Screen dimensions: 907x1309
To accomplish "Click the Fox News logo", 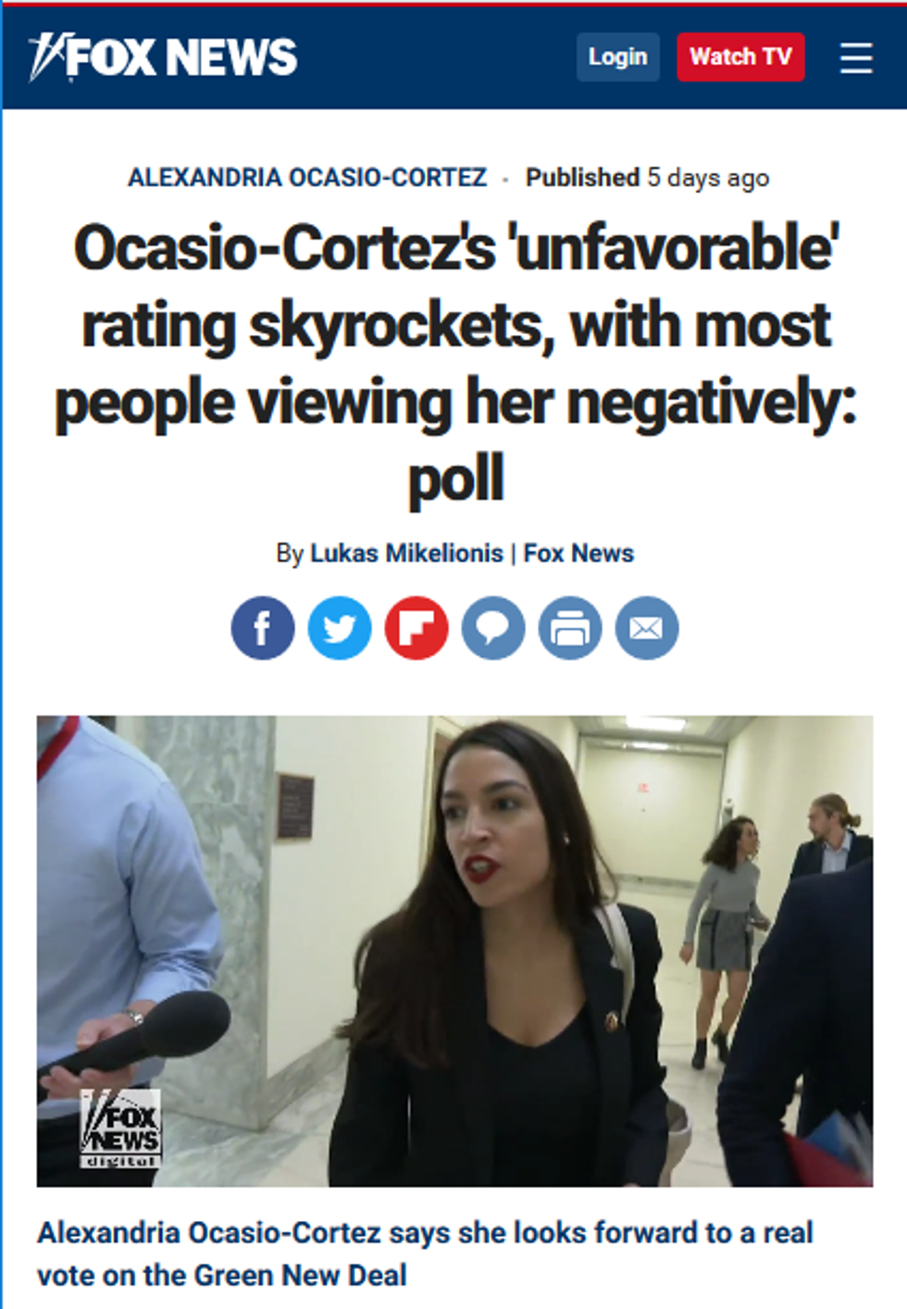I will point(163,57).
